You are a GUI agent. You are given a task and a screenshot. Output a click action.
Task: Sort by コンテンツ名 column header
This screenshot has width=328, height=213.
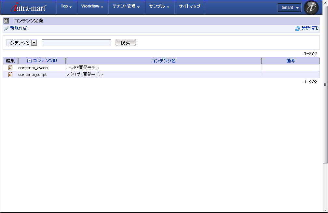pyautogui.click(x=164, y=61)
